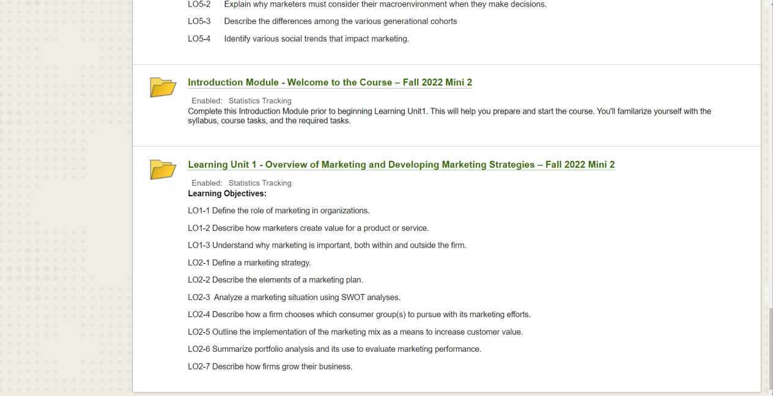
Task: Click the LO2-4 consumer groups objective line
Action: point(359,315)
